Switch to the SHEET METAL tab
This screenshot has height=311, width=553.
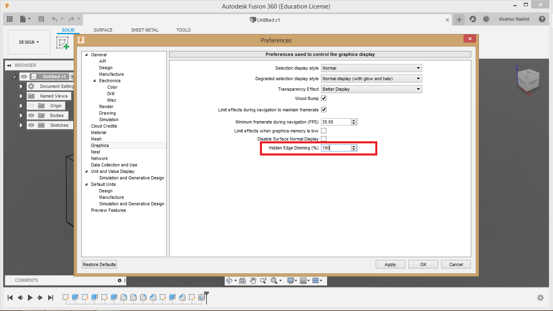click(145, 30)
